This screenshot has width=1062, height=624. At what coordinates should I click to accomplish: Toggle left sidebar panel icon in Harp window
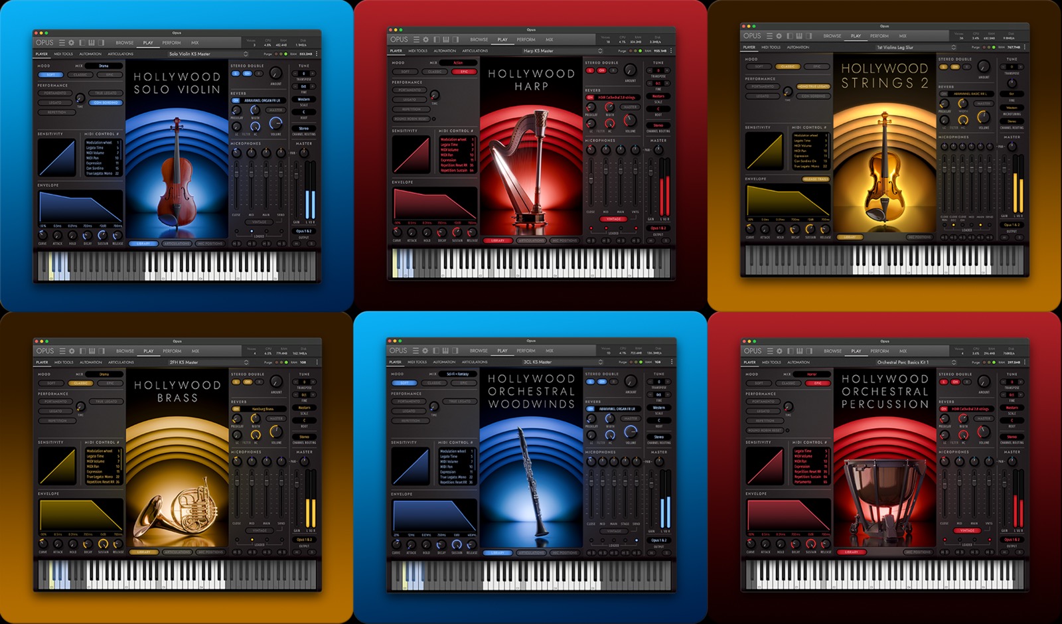click(436, 39)
